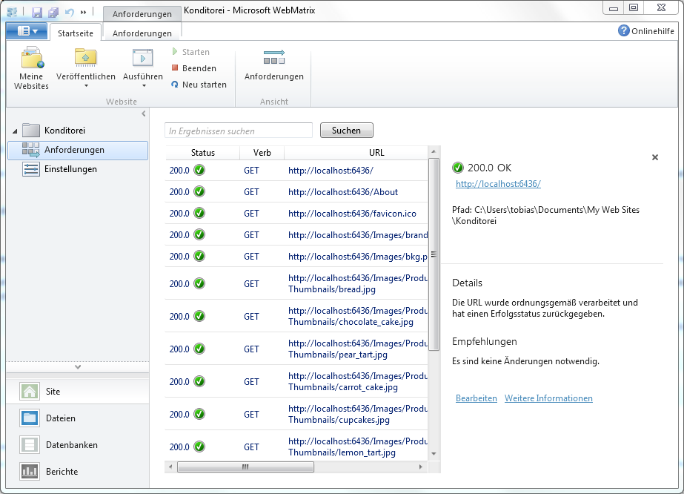Switch to the Startseite ribbon tab

[x=76, y=33]
